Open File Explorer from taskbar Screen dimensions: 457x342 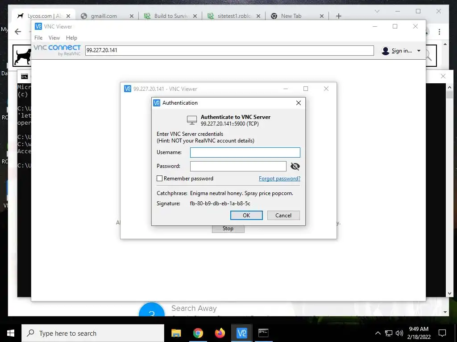click(176, 333)
